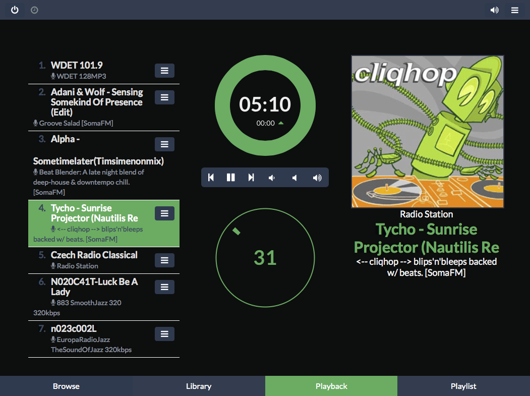Image resolution: width=530 pixels, height=396 pixels.
Task: Decrease volume with the volume-down icon
Action: tap(272, 178)
